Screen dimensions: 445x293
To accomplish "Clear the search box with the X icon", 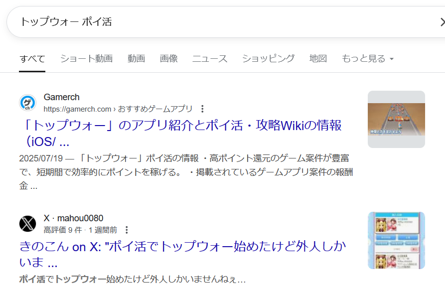I will (442, 22).
